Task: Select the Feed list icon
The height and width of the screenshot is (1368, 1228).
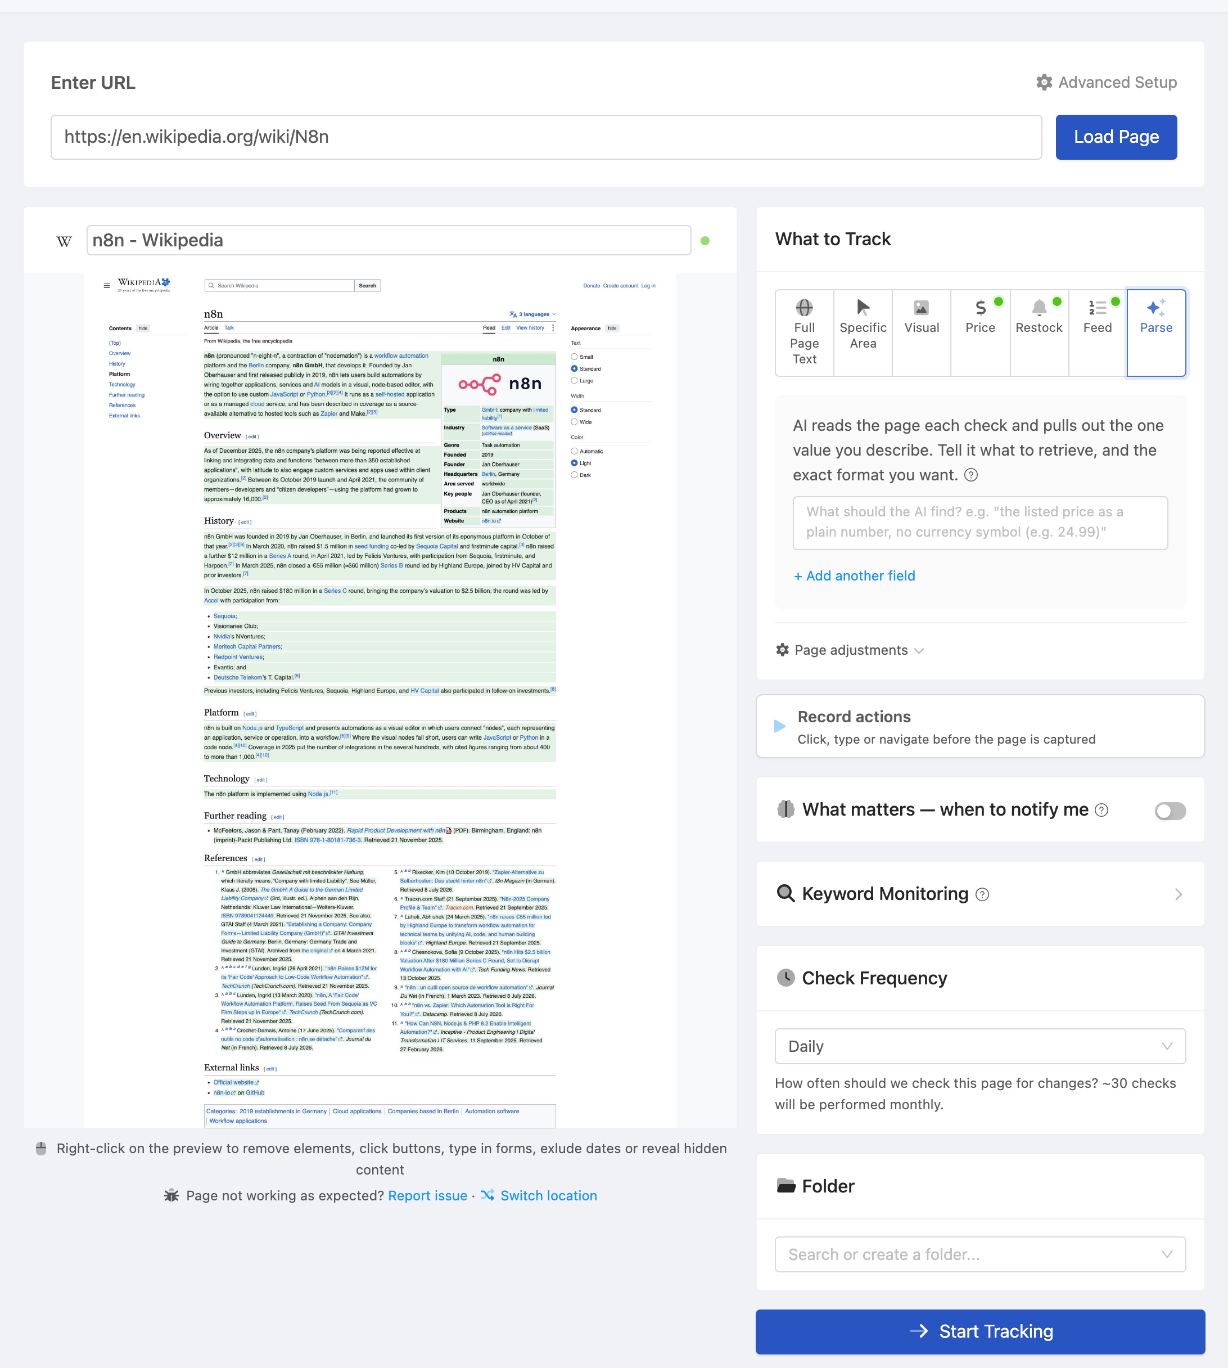Action: (x=1097, y=308)
